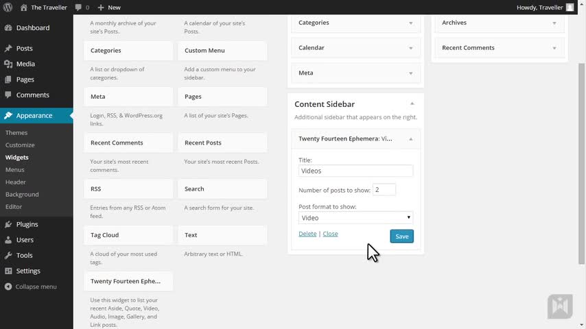Expand the Calendar widget arrow
This screenshot has width=586, height=329.
[x=411, y=48]
